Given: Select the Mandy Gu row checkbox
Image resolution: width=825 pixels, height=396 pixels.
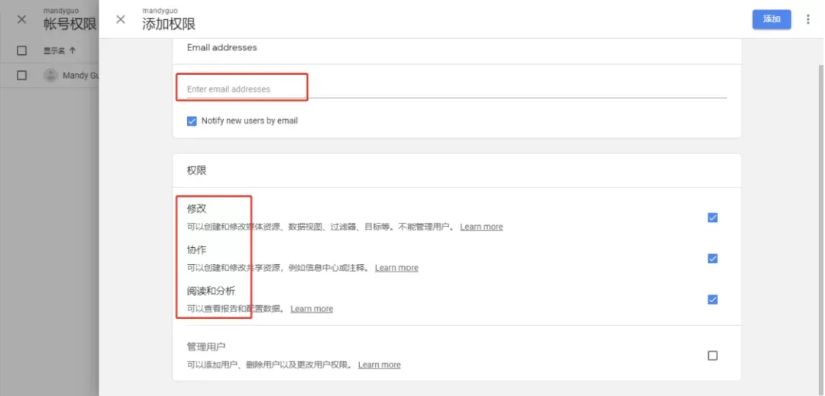Looking at the screenshot, I should pos(21,75).
